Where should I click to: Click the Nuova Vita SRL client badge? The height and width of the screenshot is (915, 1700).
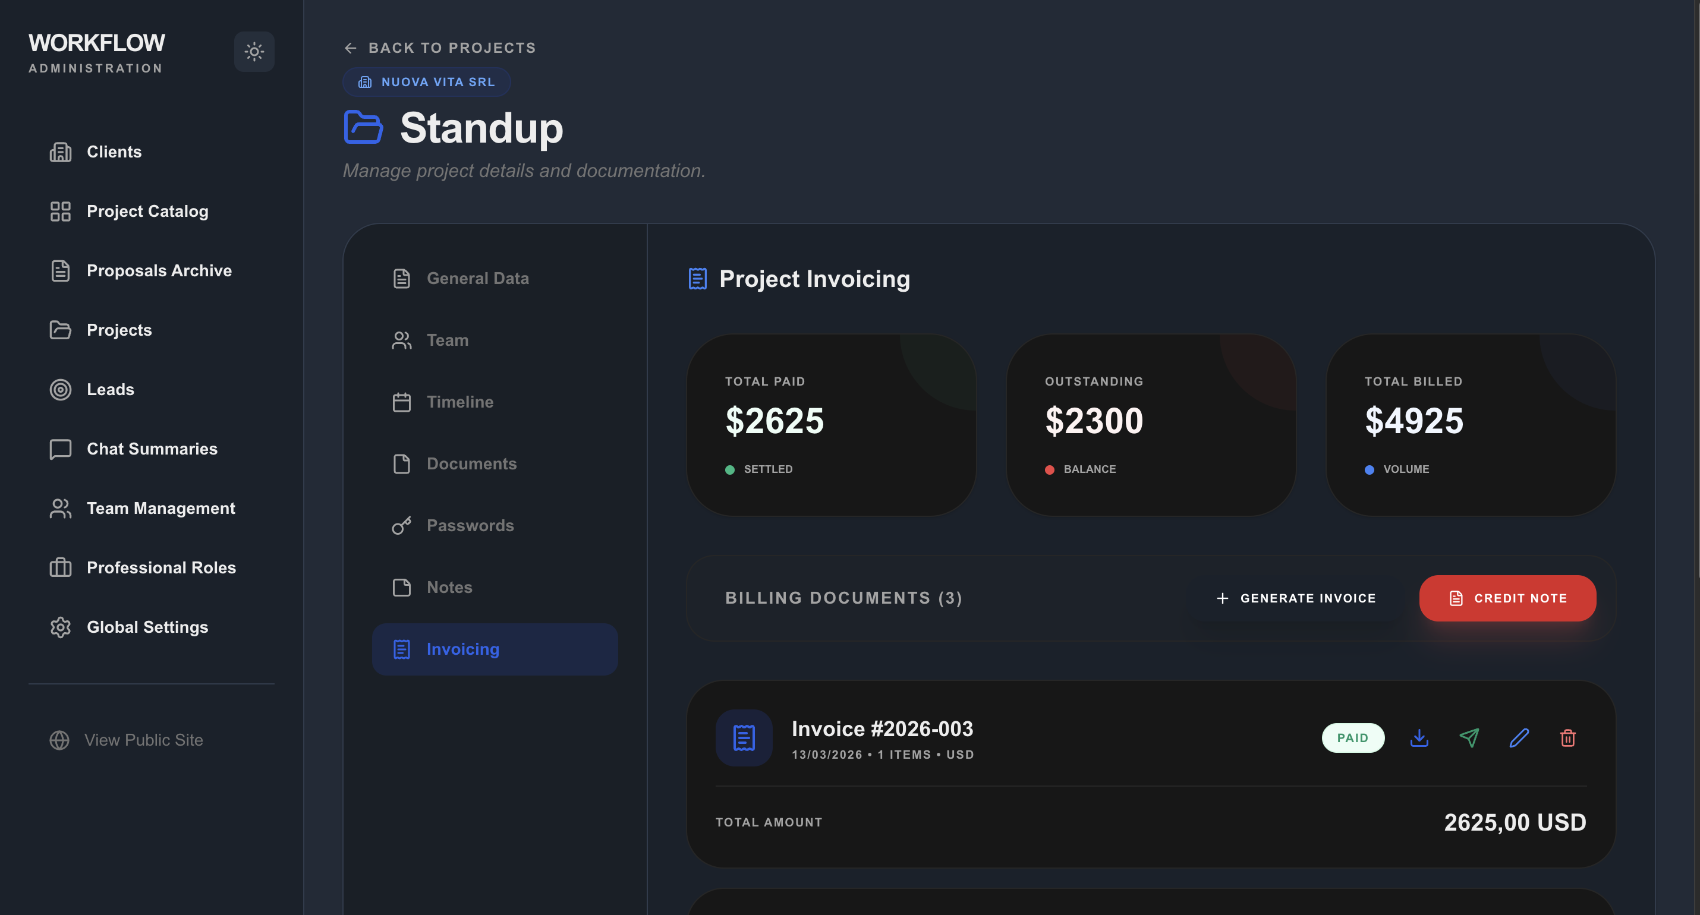click(426, 82)
